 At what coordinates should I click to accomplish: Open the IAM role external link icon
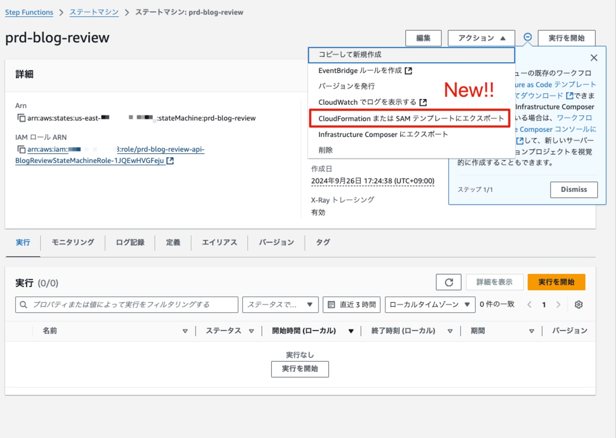170,161
